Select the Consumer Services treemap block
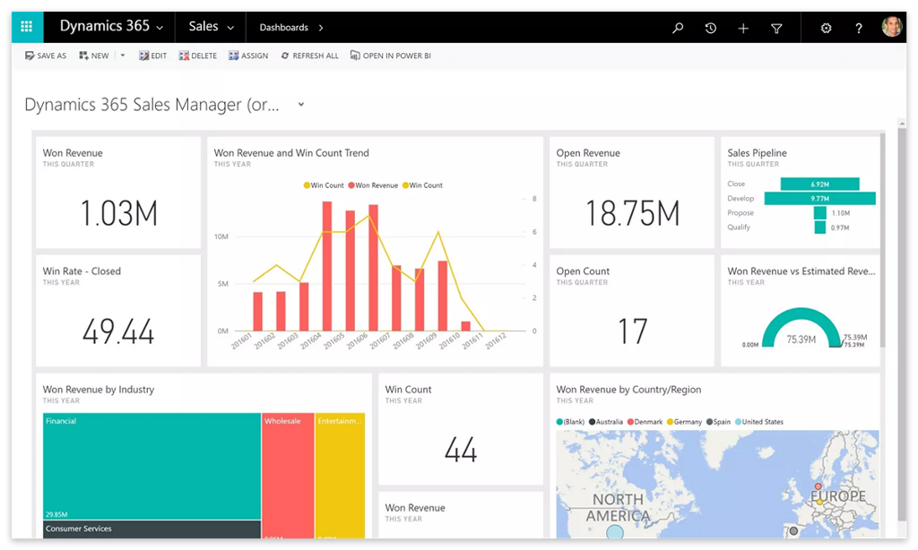Viewport: 918px width, 550px height. [152, 529]
